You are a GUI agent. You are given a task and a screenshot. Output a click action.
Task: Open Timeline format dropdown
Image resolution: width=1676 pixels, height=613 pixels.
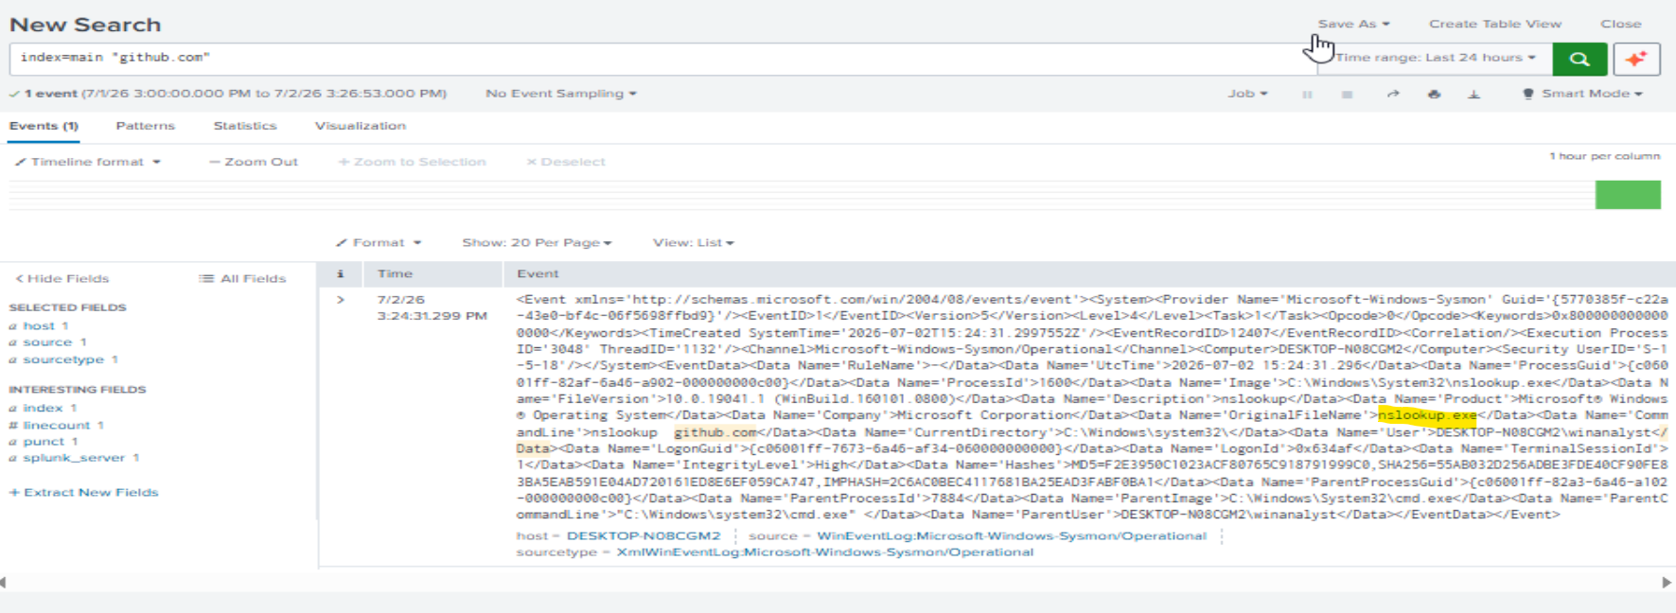tap(88, 162)
